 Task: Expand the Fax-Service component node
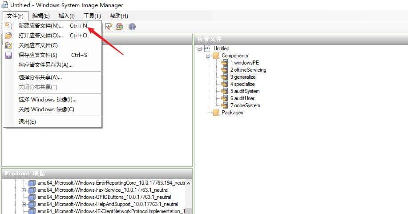click(x=24, y=190)
